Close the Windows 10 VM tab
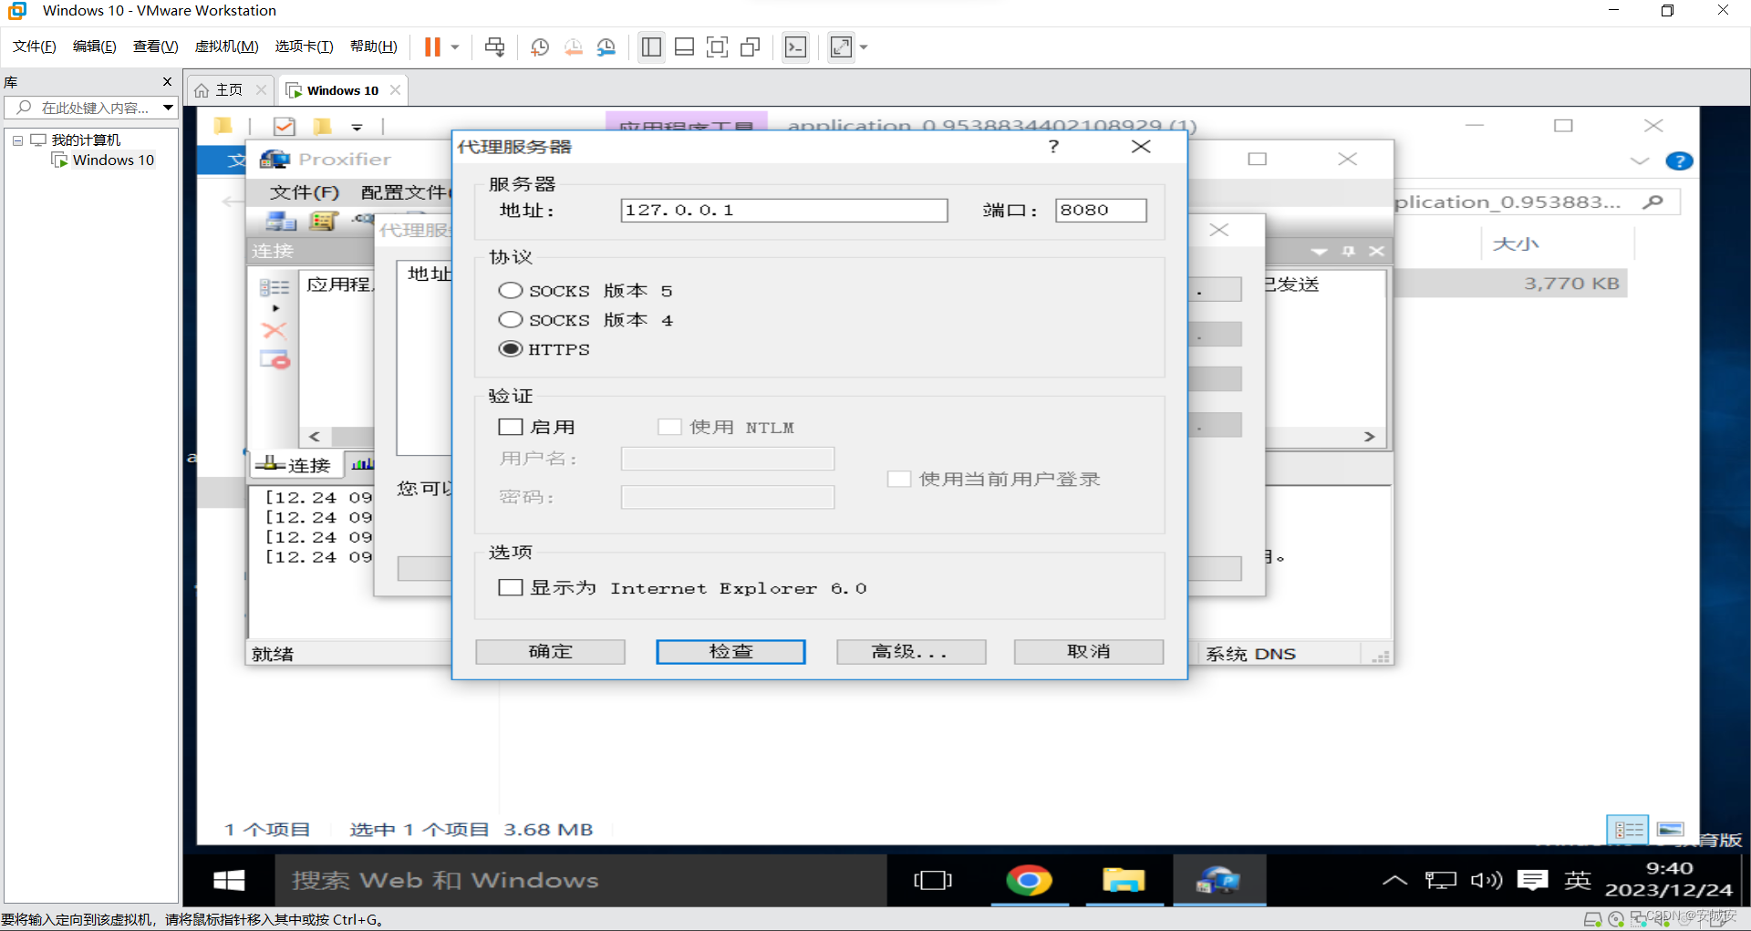 (395, 89)
